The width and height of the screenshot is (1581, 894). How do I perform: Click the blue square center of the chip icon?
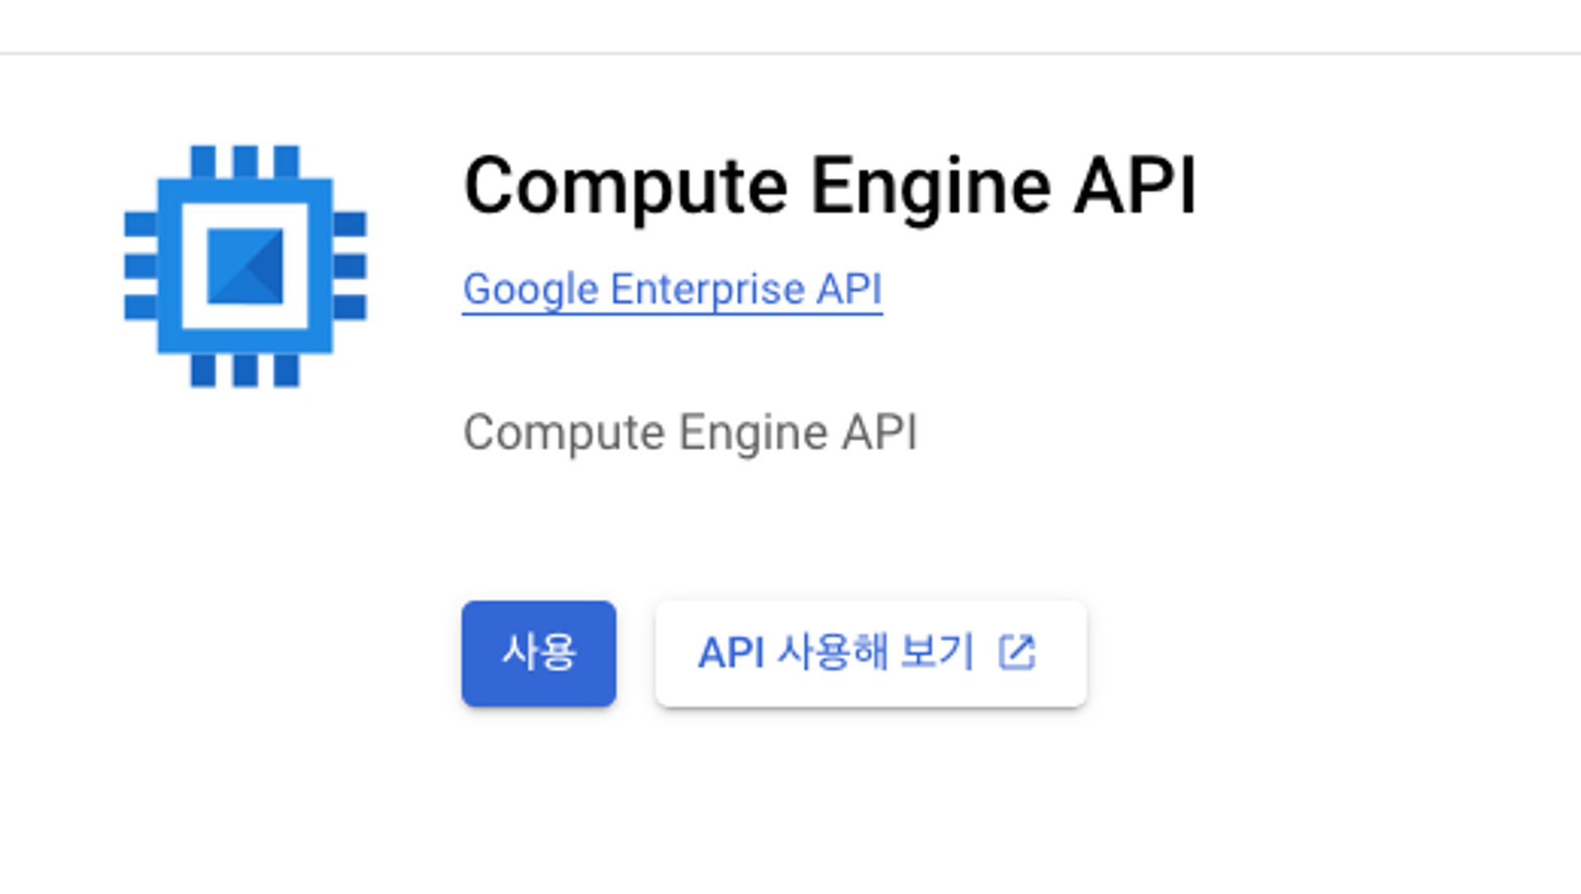[x=245, y=266]
